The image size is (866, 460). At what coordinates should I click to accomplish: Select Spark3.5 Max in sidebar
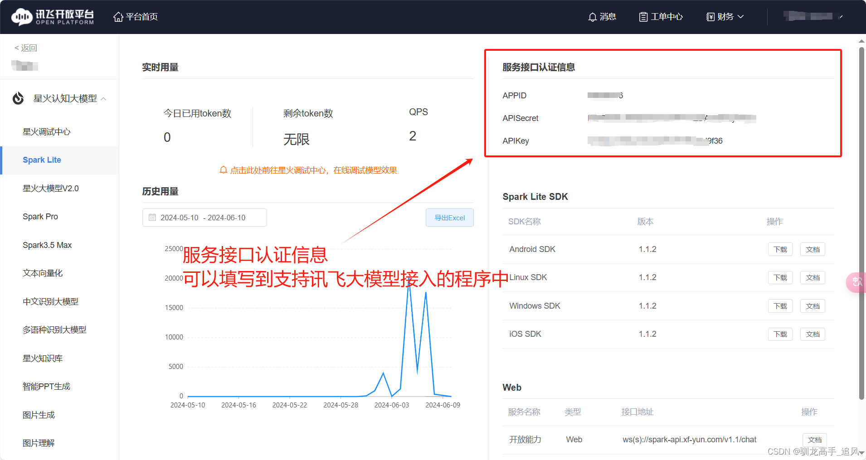point(47,245)
